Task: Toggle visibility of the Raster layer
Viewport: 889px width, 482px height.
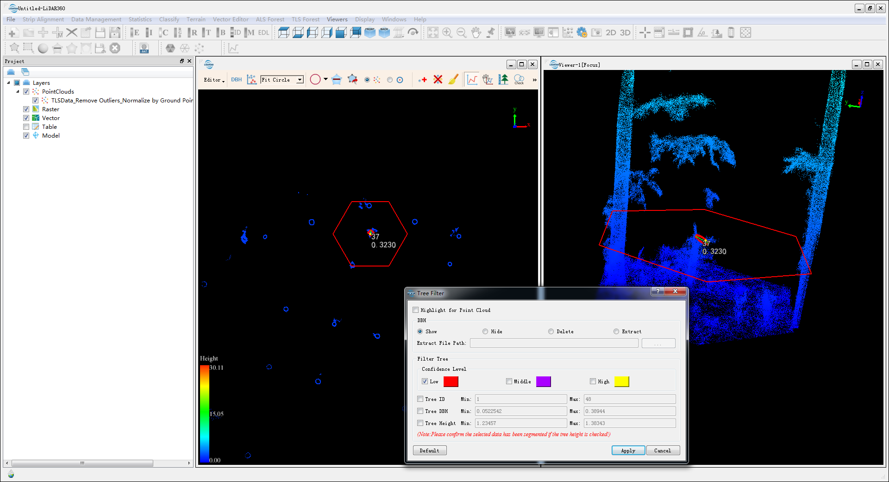Action: point(26,109)
